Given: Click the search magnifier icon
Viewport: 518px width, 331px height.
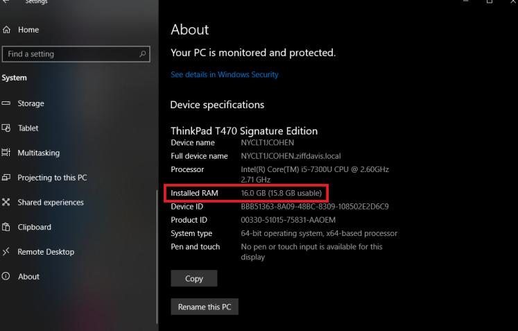Looking at the screenshot, I should pos(143,53).
